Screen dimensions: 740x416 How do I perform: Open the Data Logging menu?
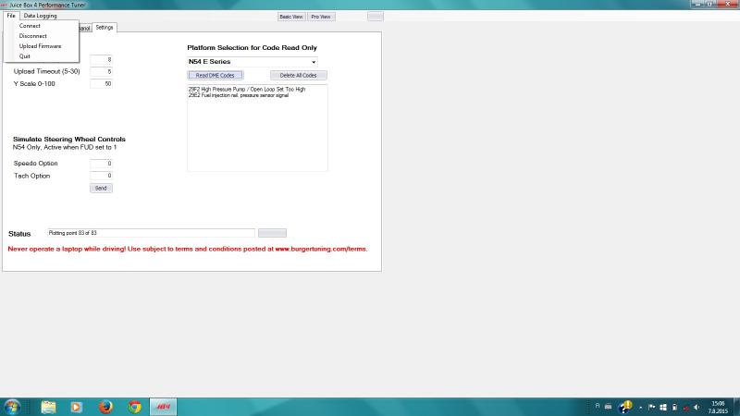coord(40,16)
